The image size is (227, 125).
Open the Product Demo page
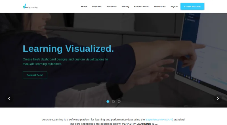point(142,6)
